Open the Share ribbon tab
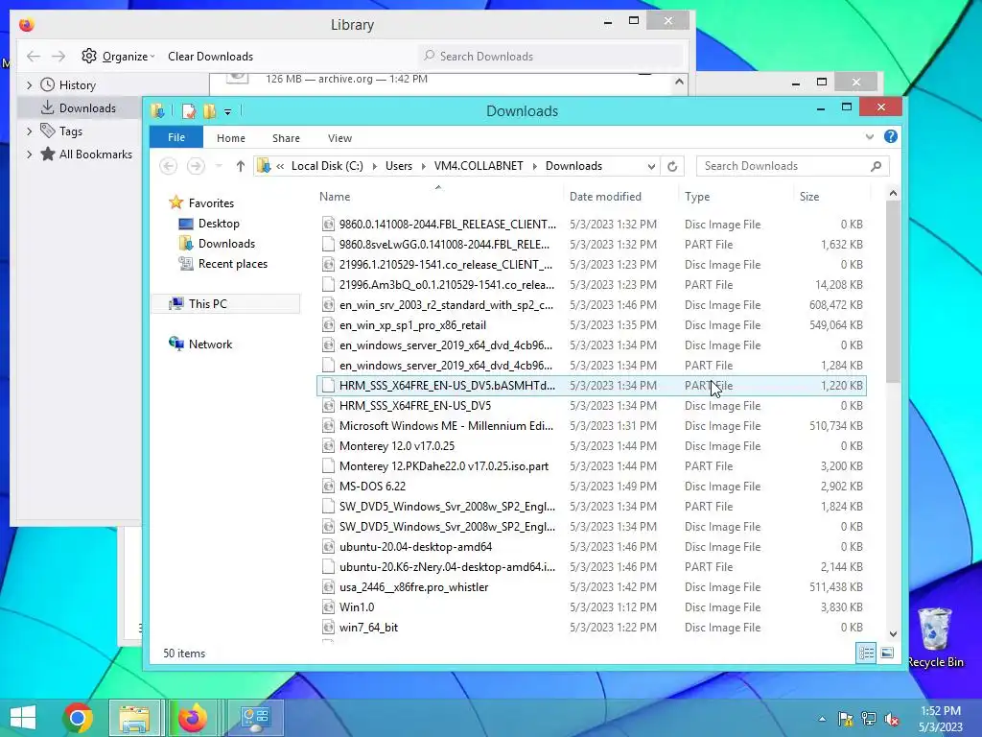The width and height of the screenshot is (982, 737). 286,138
